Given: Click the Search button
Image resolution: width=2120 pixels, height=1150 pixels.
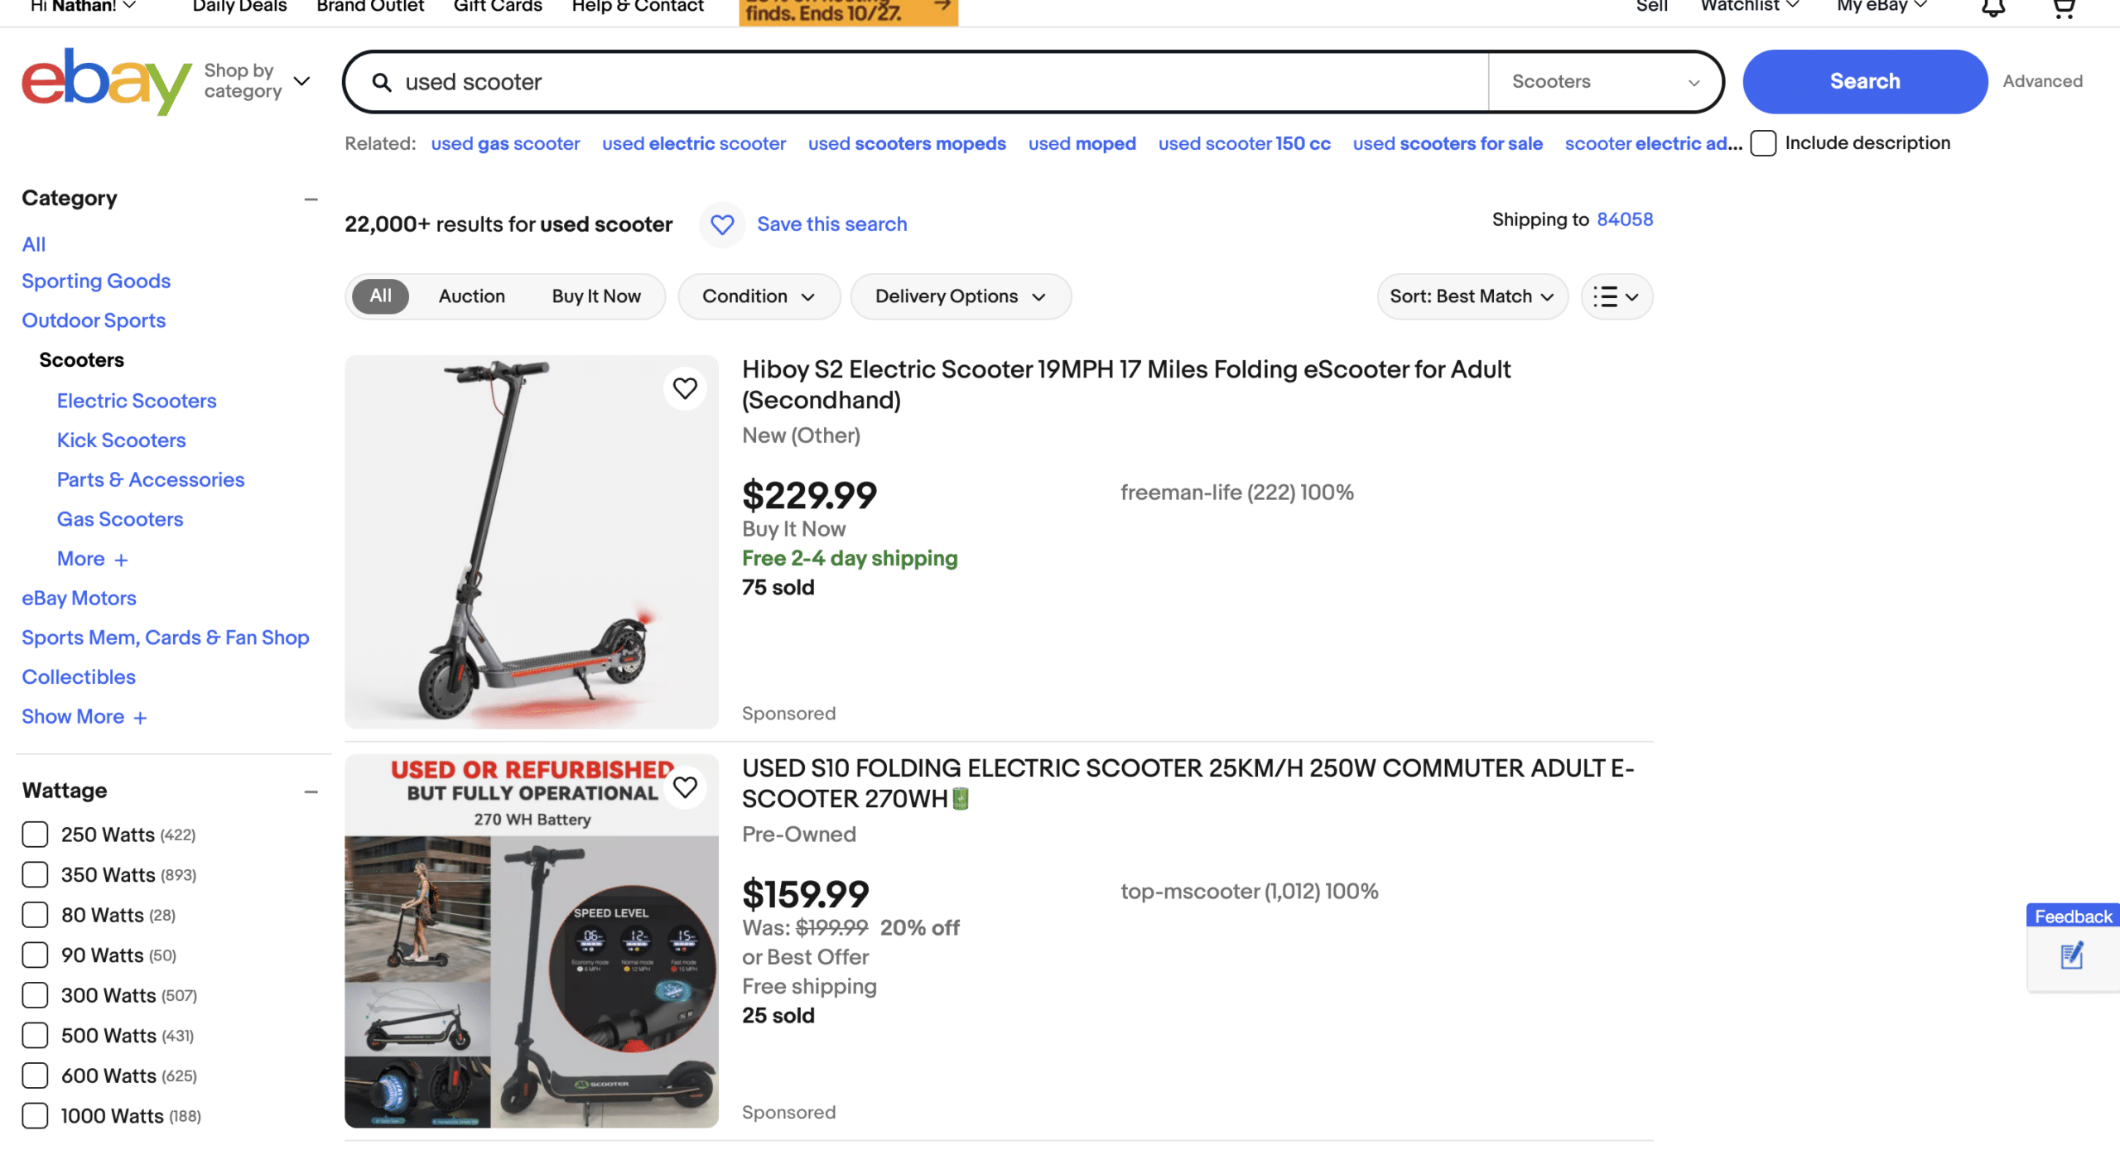Looking at the screenshot, I should (x=1864, y=81).
